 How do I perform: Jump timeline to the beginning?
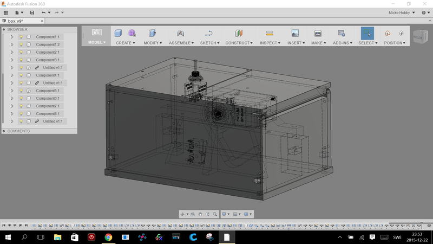pyautogui.click(x=4, y=226)
